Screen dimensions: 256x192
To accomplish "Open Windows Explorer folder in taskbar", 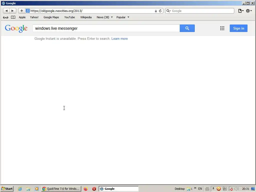I will pyautogui.click(x=28, y=189).
